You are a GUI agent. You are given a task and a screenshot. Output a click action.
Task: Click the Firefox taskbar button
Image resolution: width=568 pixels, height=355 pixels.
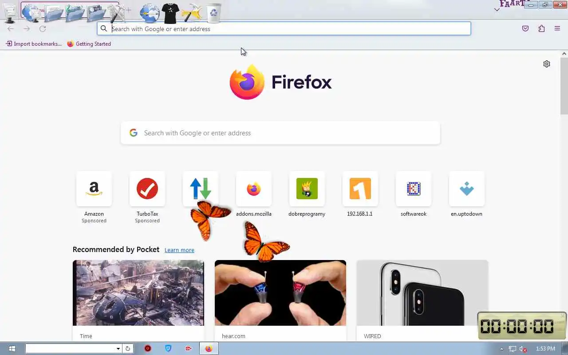[x=209, y=349]
